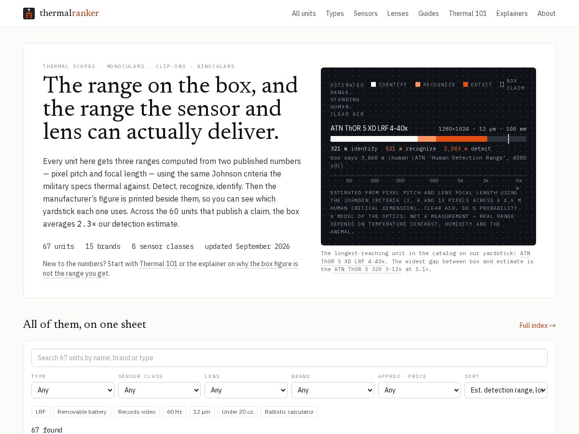
Task: Click the light orange Recognize legend swatch
Action: click(418, 84)
